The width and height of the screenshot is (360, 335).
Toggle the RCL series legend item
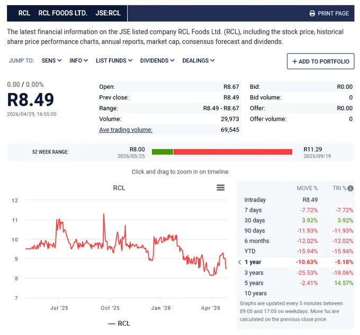(x=119, y=323)
